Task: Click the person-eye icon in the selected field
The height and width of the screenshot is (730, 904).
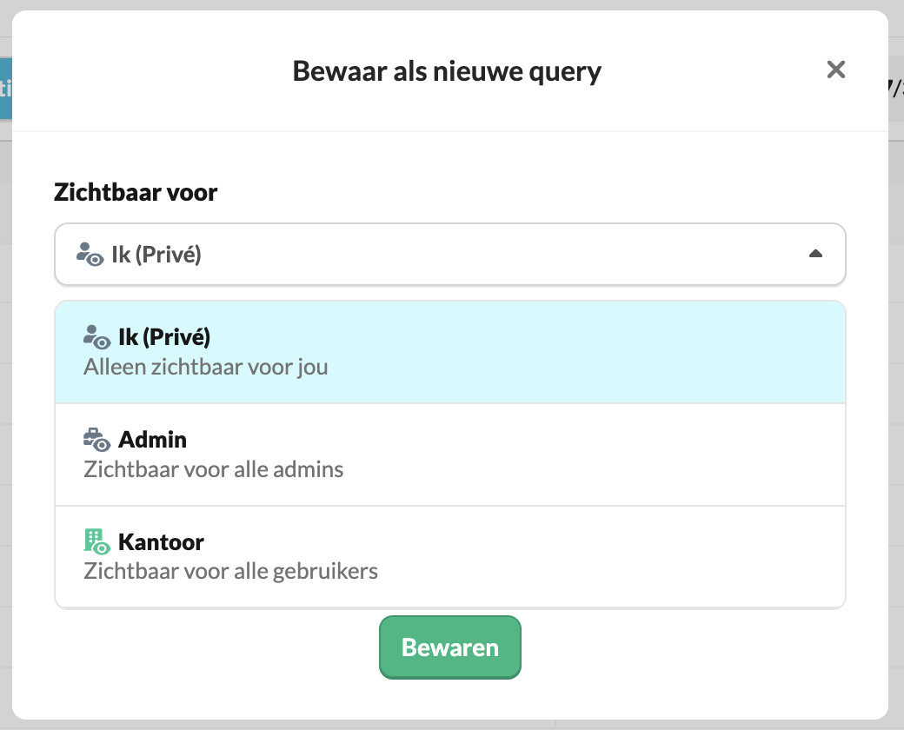Action: point(90,255)
